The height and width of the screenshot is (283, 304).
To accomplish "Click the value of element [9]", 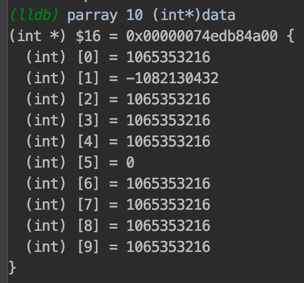I will (168, 247).
